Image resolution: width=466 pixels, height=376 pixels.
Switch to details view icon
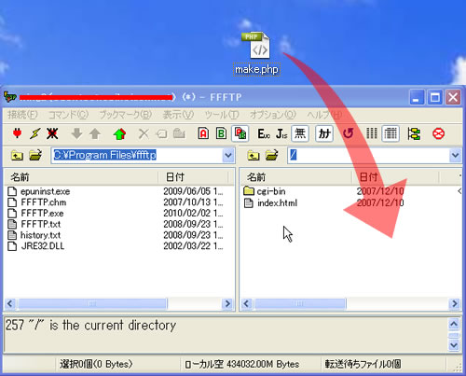[x=391, y=133]
